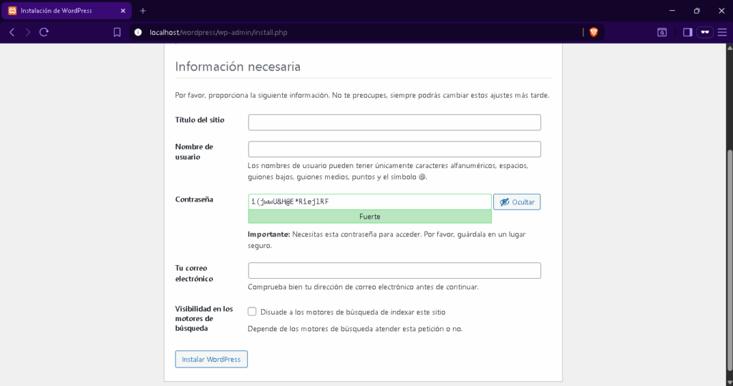Click the Contraseña label
Viewport: 733px width, 386px height.
194,199
